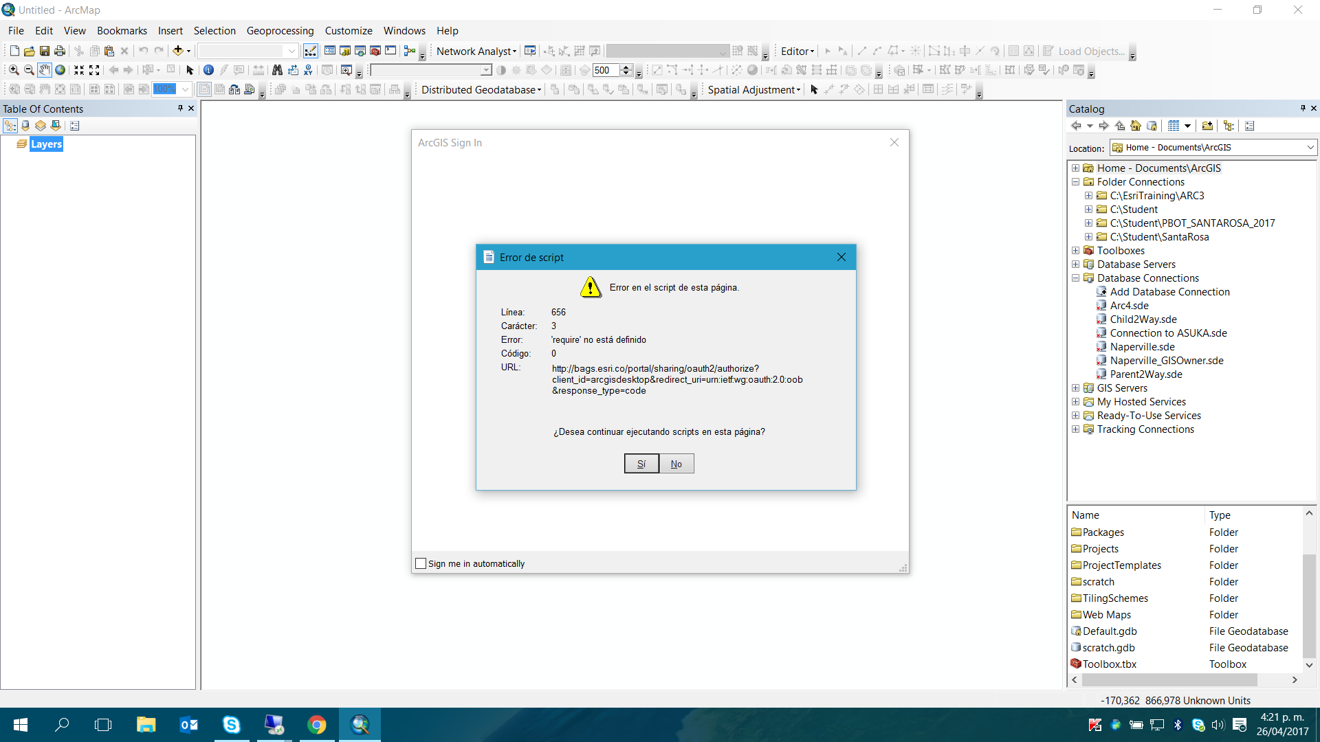
Task: Toggle the Pan hand tool
Action: (45, 70)
